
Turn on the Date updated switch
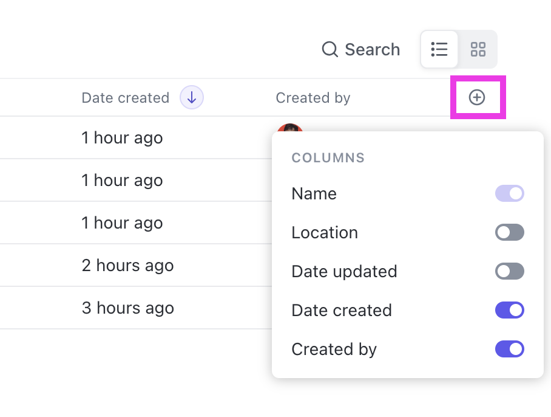(x=509, y=272)
